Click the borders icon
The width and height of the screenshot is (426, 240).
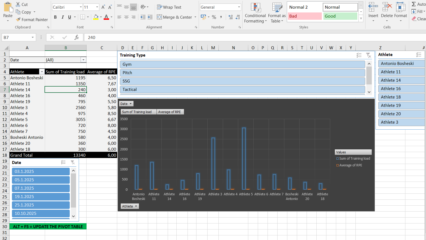[x=83, y=17]
